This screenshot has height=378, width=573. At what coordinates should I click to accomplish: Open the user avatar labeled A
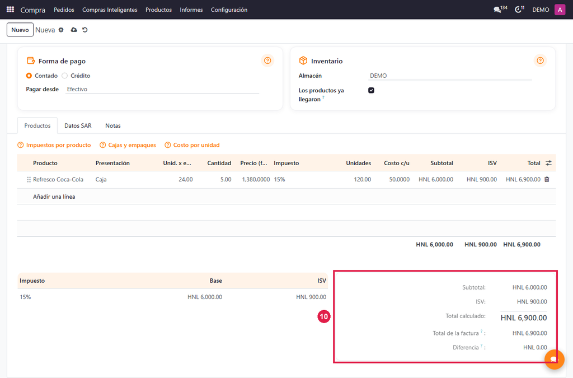[x=560, y=10]
